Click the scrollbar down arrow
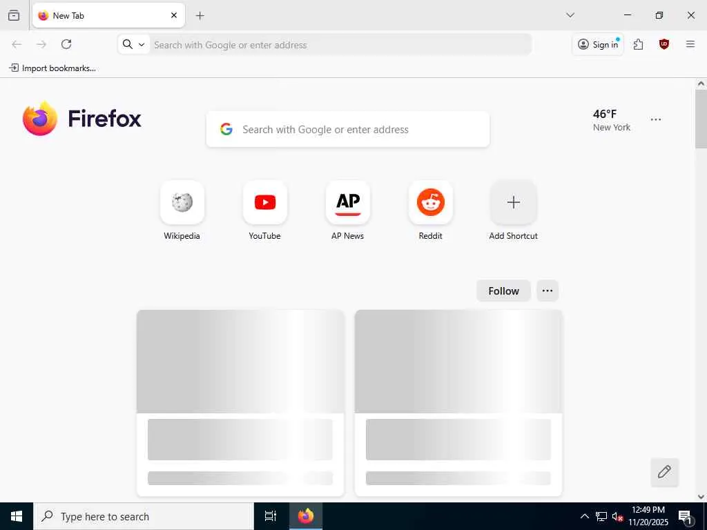The image size is (707, 530). pyautogui.click(x=701, y=497)
